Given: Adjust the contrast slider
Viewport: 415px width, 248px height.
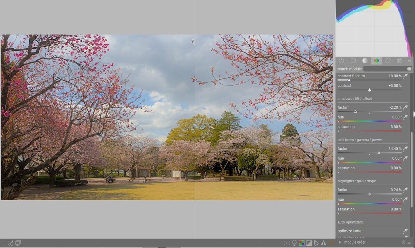Looking at the screenshot, I should click(369, 90).
